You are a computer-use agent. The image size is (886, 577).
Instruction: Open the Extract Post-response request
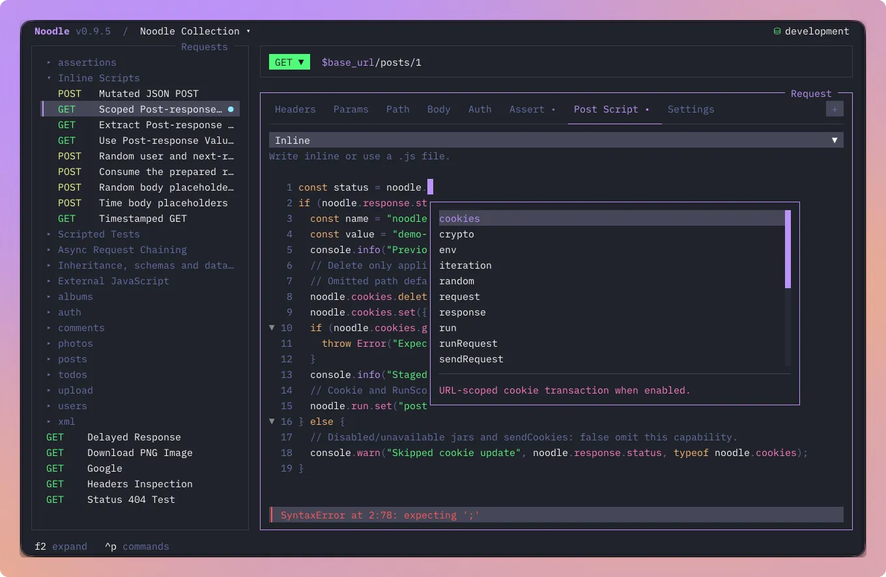tap(140, 125)
